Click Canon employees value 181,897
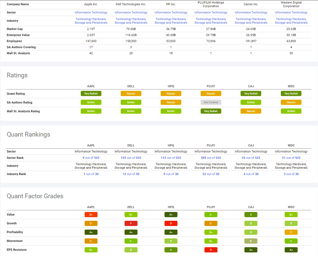318x256 pixels. coord(251,41)
